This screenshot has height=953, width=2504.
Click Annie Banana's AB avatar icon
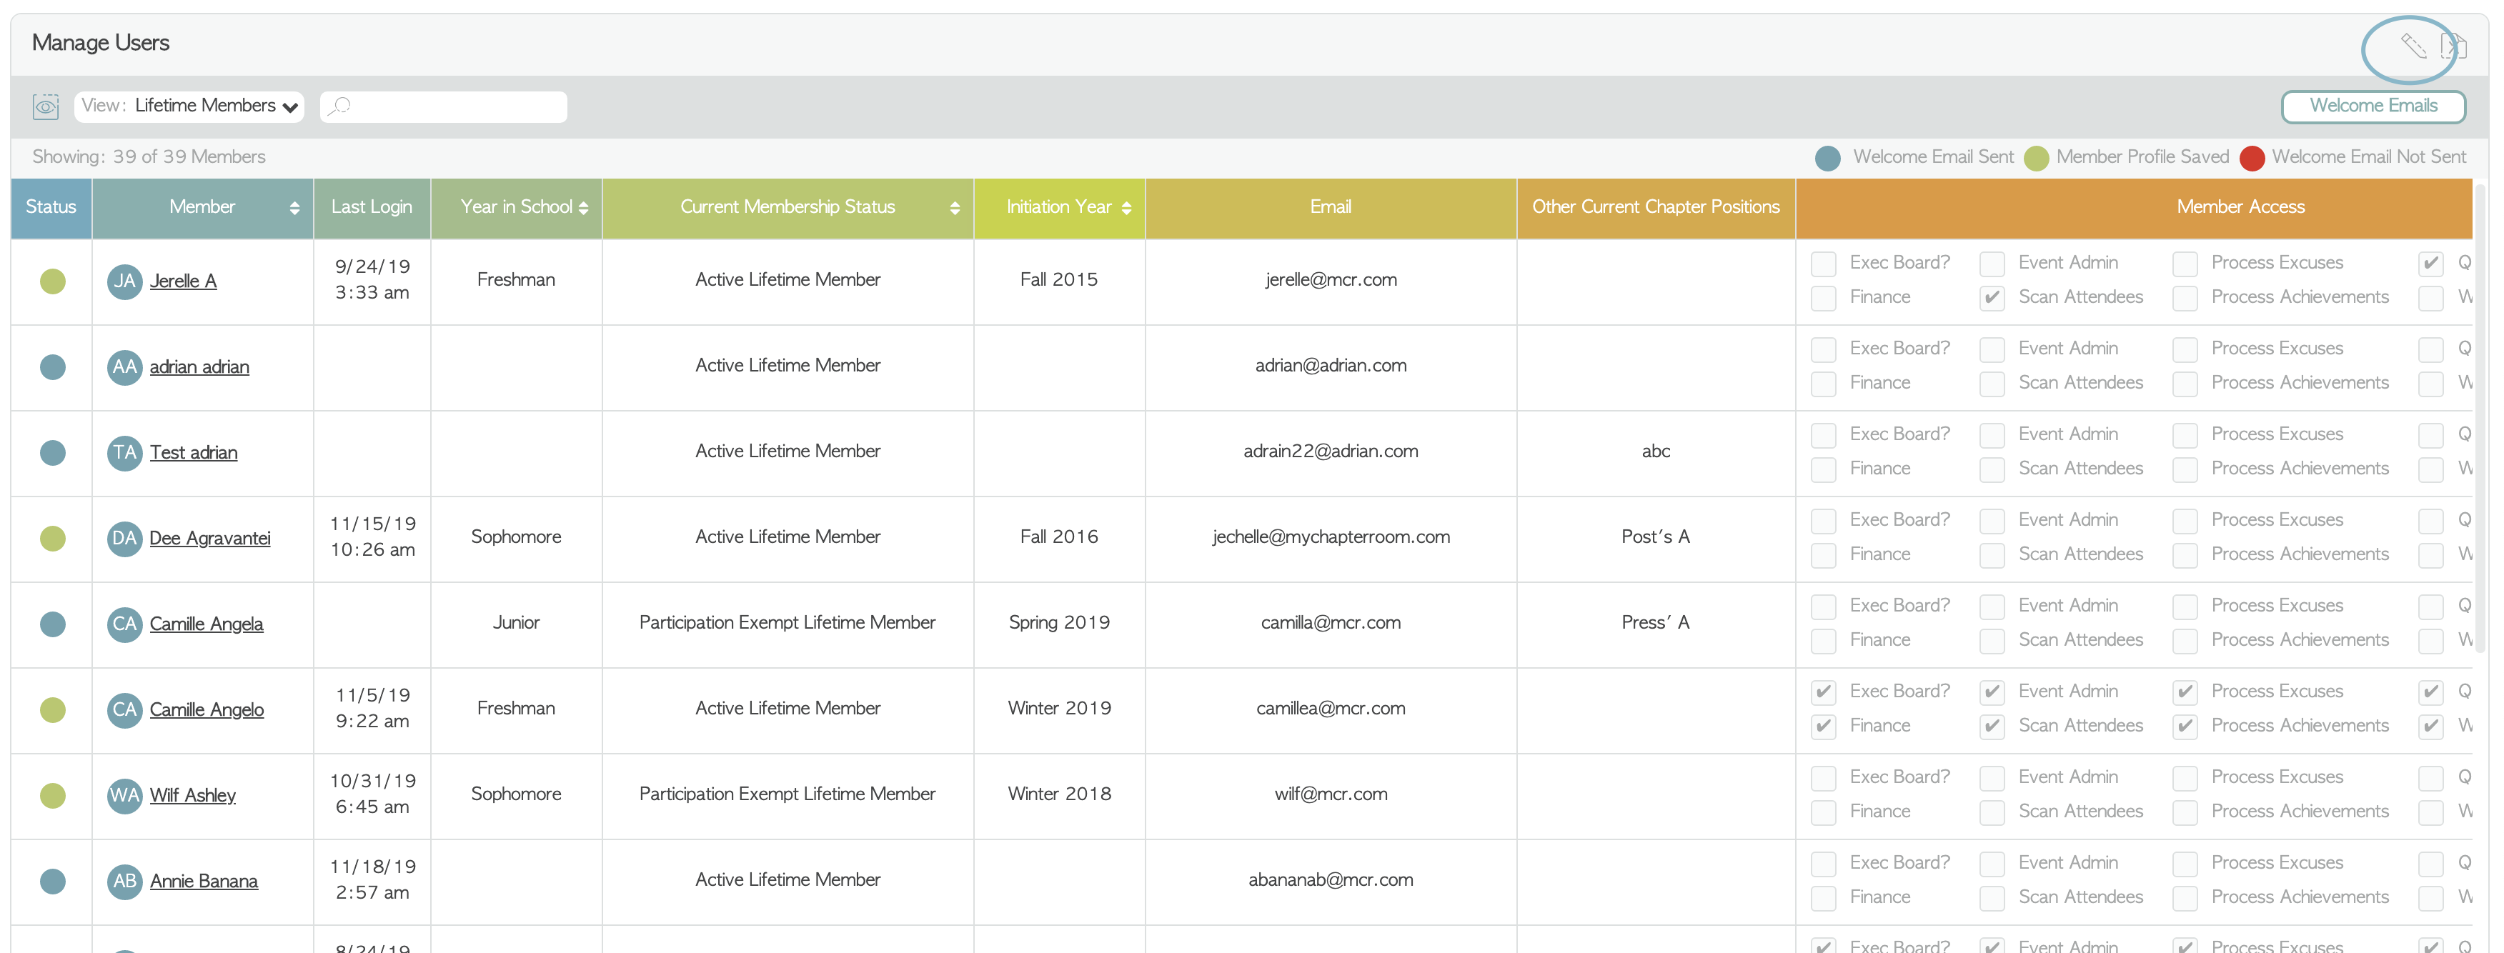(124, 881)
